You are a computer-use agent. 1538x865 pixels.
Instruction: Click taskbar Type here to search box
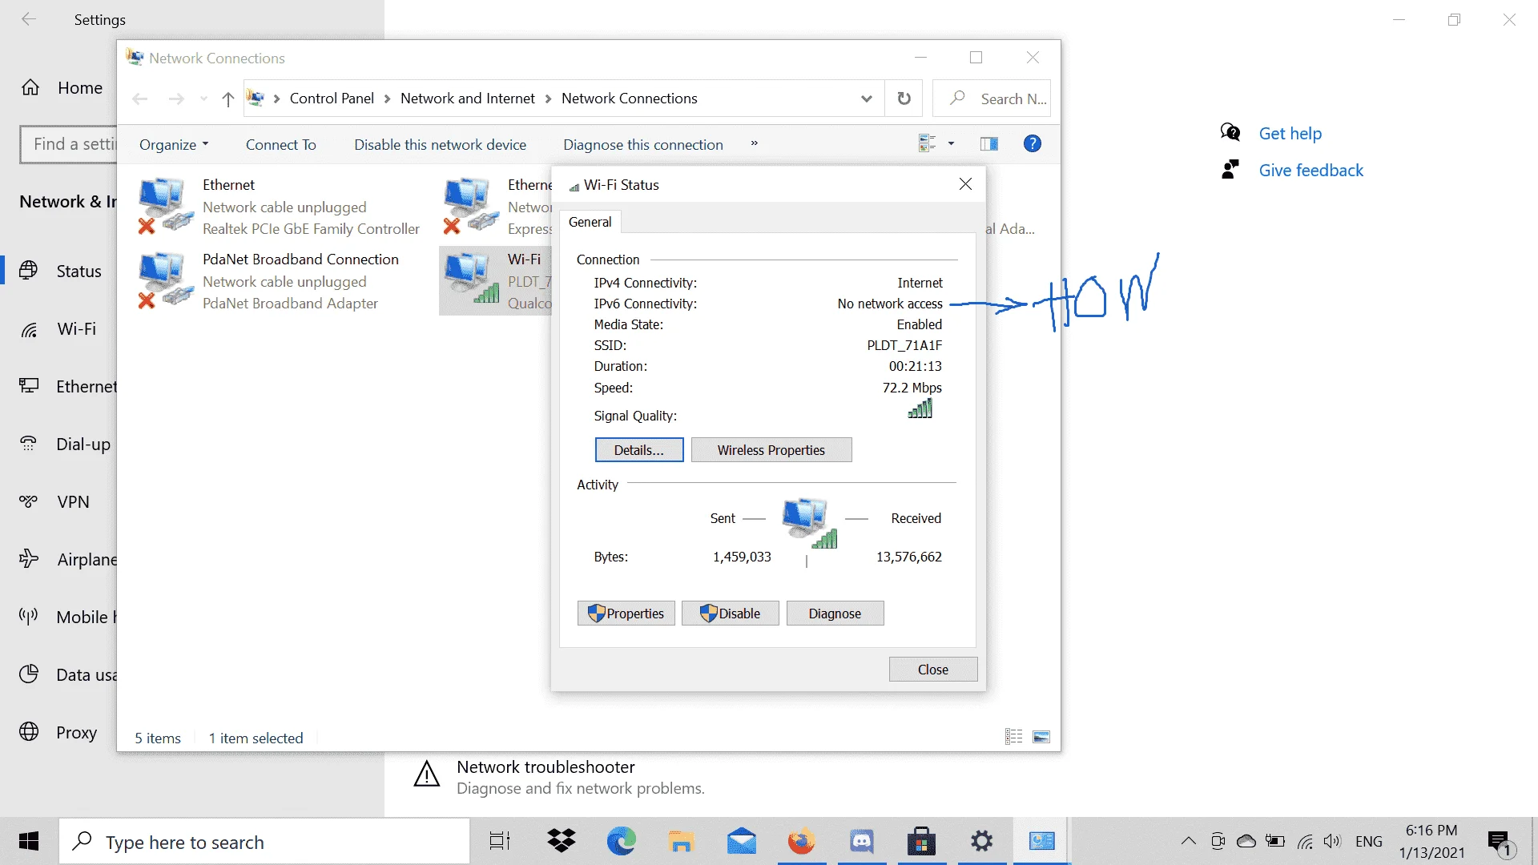pos(264,842)
